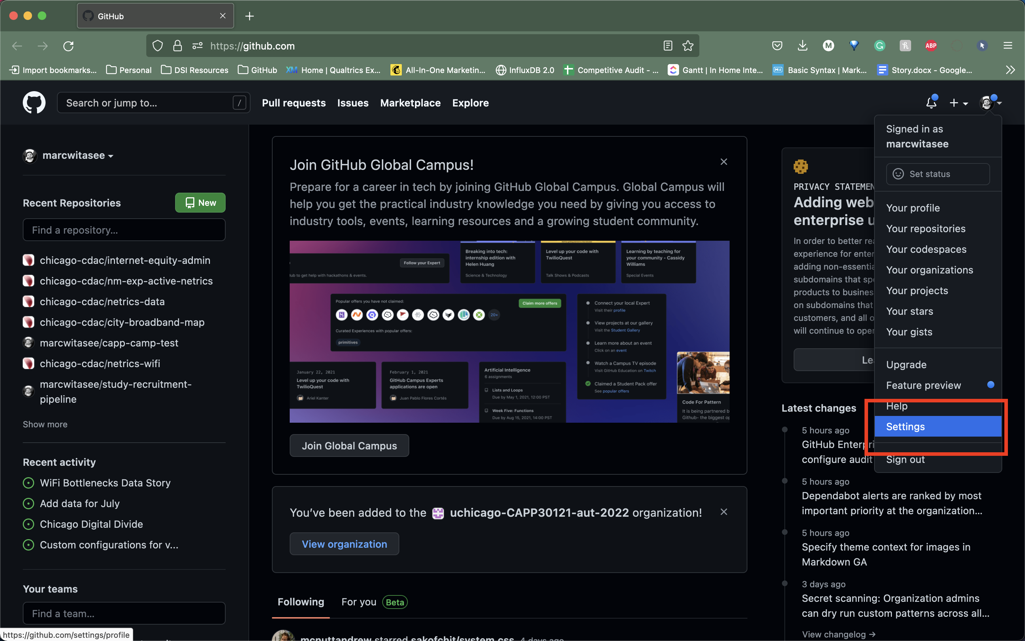Choose Your repositories in user menu

[938, 229]
